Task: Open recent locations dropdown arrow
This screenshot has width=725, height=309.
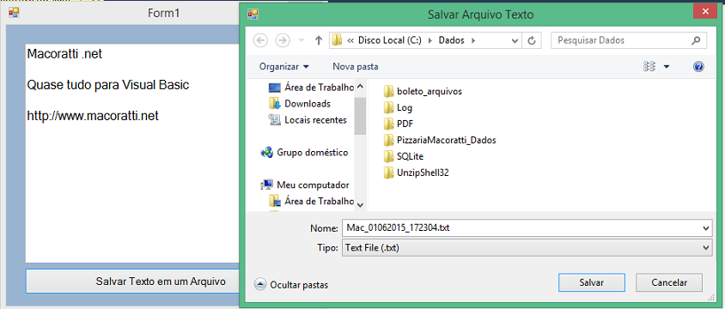Action: tap(302, 40)
